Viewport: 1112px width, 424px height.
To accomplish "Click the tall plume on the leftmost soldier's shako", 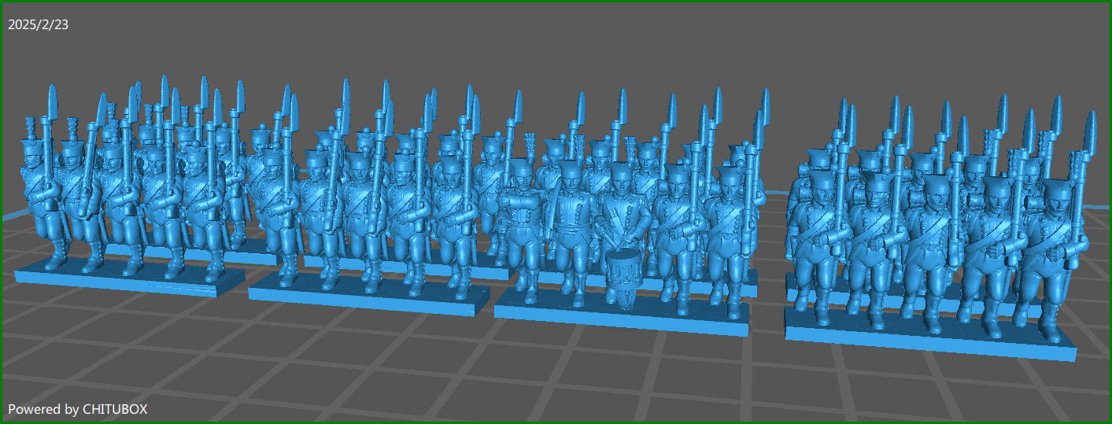I will tap(32, 126).
